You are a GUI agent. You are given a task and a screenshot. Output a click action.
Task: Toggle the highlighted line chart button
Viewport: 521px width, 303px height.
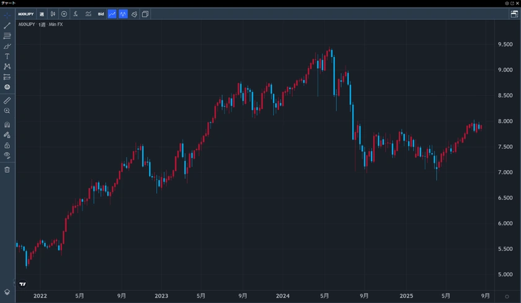(112, 14)
